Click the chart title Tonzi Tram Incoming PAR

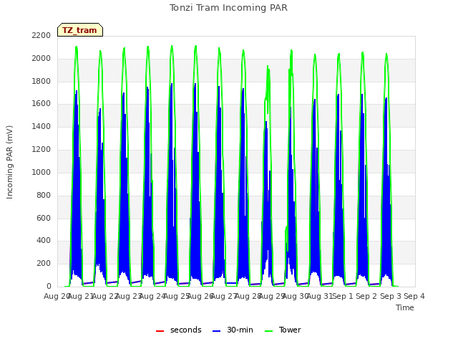click(228, 8)
